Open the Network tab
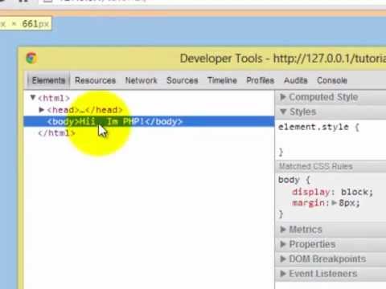This screenshot has width=386, height=289. 142,80
